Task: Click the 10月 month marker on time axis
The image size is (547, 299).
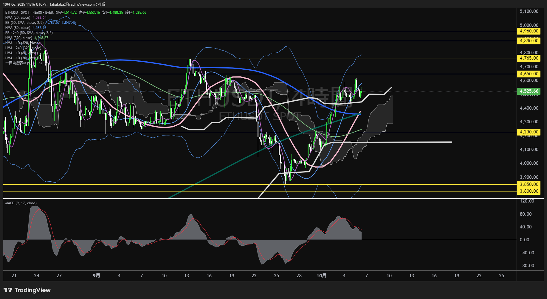Action: coord(321,275)
